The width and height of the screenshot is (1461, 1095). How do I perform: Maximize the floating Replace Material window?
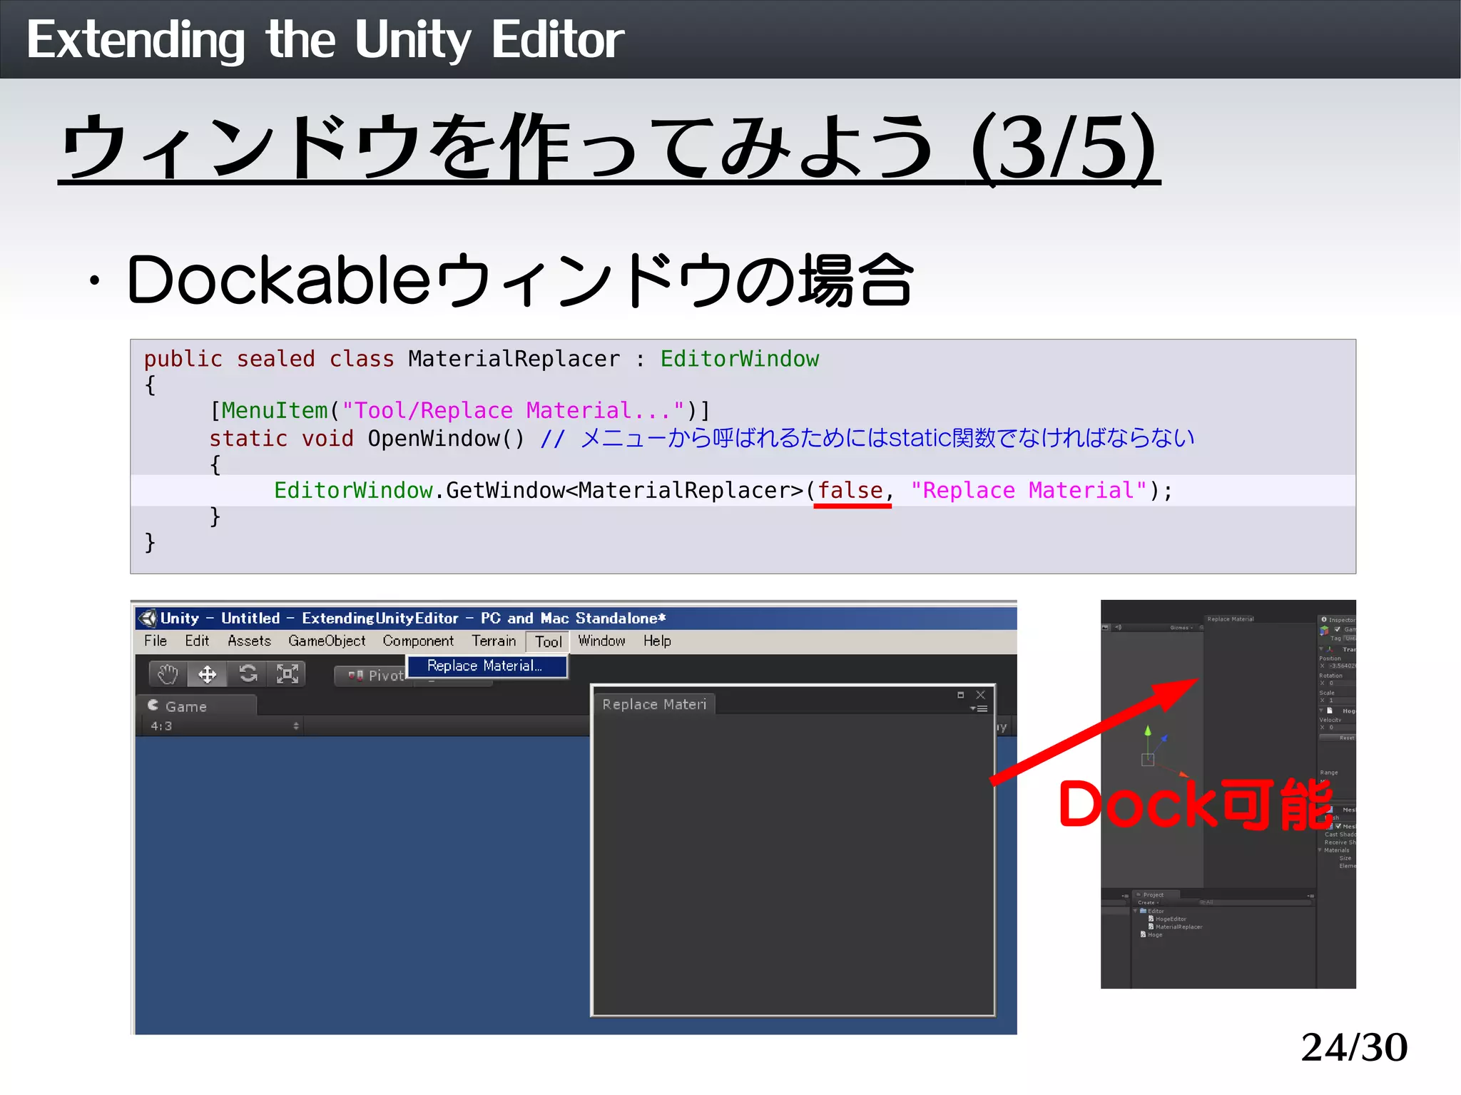[x=960, y=695]
